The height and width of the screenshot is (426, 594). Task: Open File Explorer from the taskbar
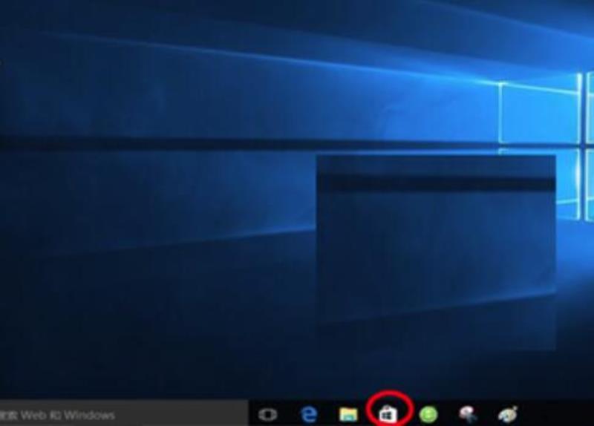(348, 415)
